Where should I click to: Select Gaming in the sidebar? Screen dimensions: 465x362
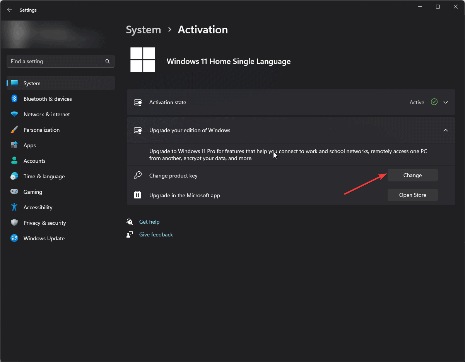click(61, 192)
